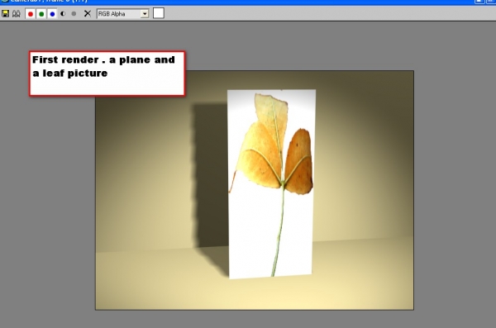Clear the rendered image with the X icon
The image size is (496, 328).
tap(88, 13)
